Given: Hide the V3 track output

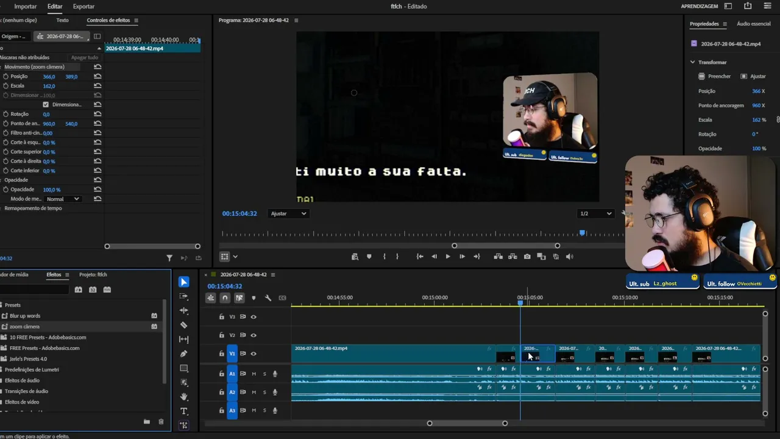Looking at the screenshot, I should click(x=253, y=316).
